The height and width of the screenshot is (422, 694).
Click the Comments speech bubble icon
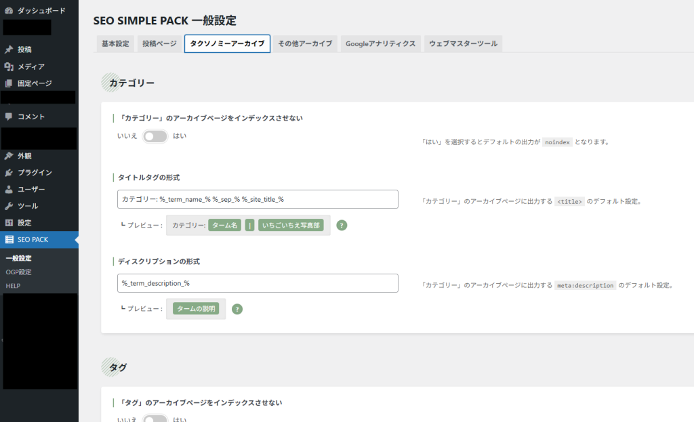click(x=9, y=117)
